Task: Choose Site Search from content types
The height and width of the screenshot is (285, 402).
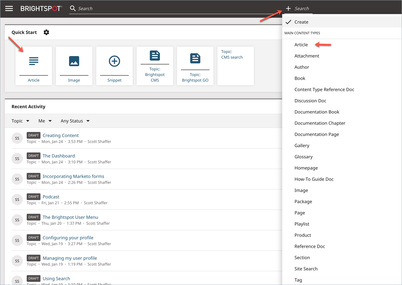Action: (306, 269)
